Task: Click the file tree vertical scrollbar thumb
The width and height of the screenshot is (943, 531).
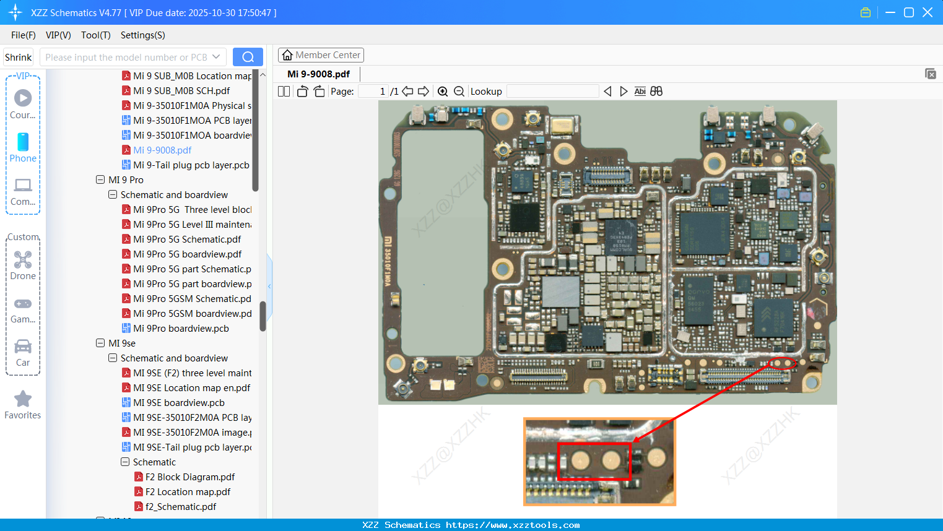Action: pos(263,316)
